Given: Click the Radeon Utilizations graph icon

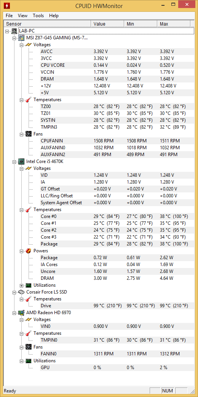Looking at the screenshot, I should [x=29, y=360].
